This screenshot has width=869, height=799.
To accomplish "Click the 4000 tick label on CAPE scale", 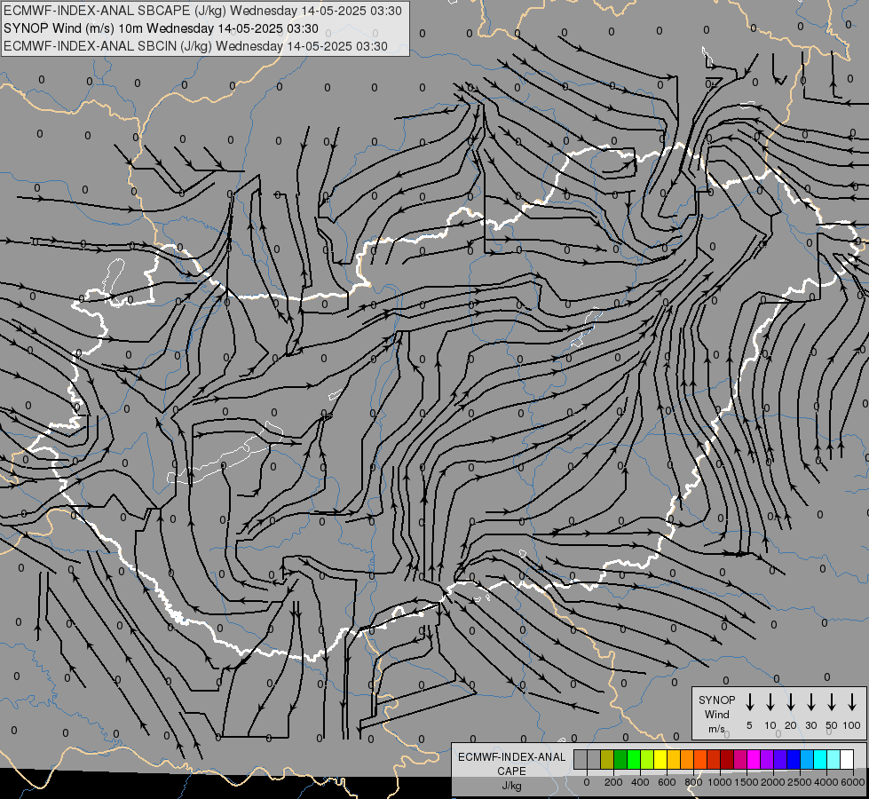I will point(826,782).
